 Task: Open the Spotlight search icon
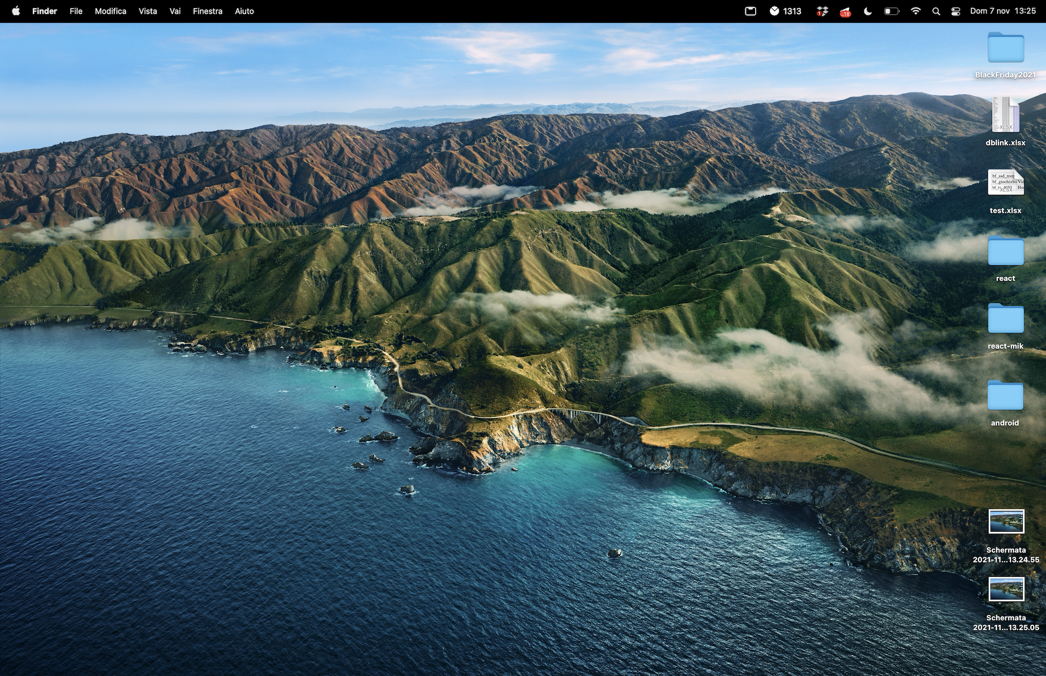[x=936, y=11]
